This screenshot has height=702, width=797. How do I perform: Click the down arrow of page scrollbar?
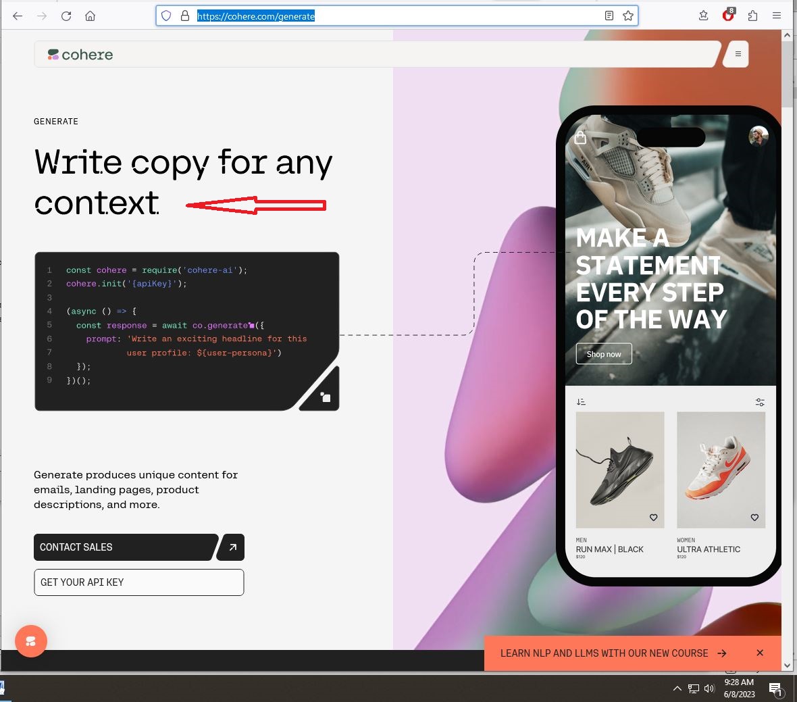click(787, 665)
